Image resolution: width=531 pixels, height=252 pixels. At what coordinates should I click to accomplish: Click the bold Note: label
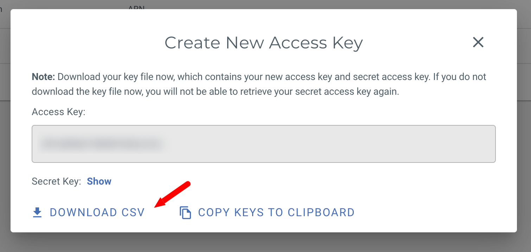point(43,77)
